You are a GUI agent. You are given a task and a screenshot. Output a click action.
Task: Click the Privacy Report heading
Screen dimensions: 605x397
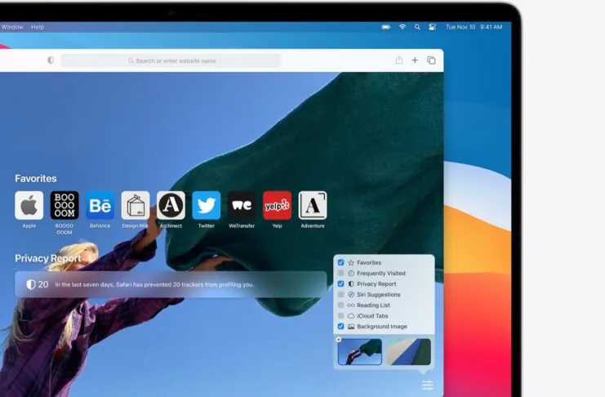coord(48,258)
